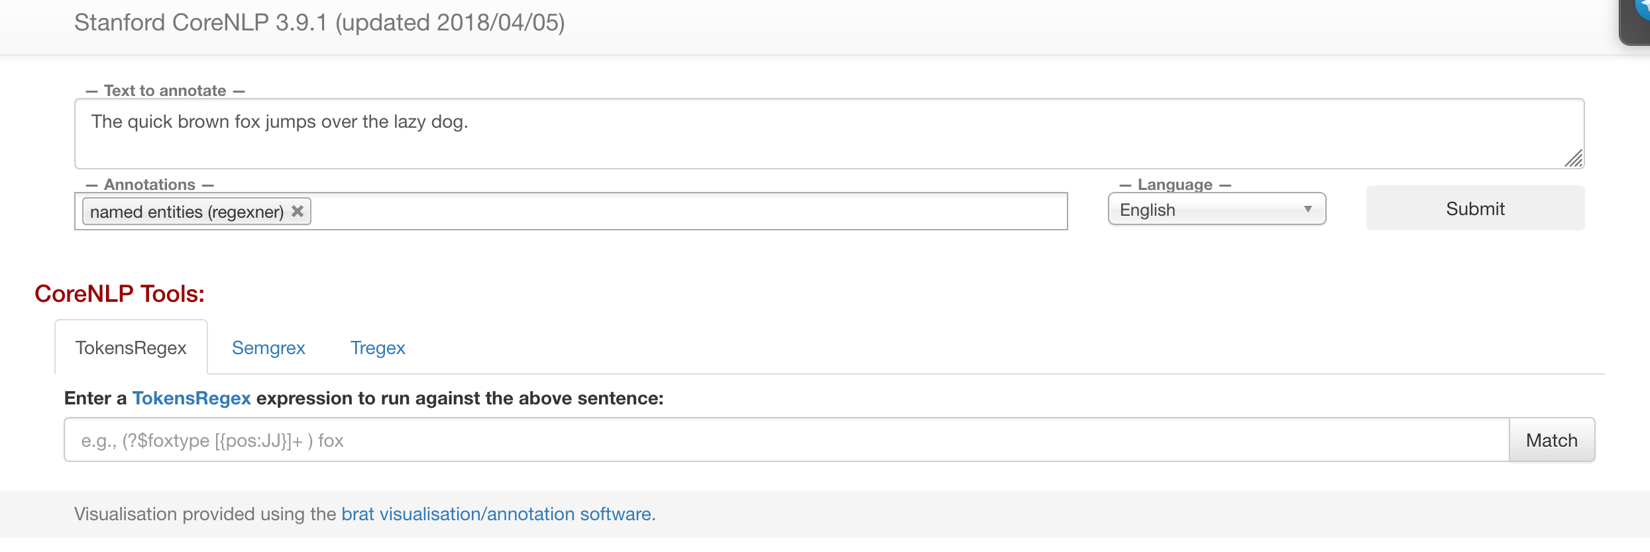Image resolution: width=1650 pixels, height=552 pixels.
Task: Select the TokensRegex tab
Action: point(131,347)
